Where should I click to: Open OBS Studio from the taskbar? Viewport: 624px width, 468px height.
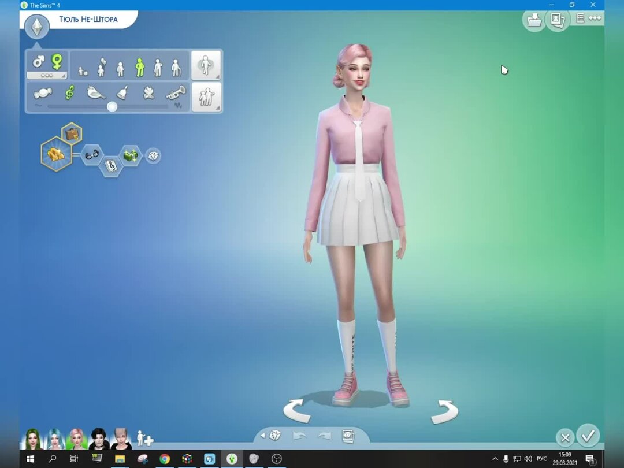277,459
